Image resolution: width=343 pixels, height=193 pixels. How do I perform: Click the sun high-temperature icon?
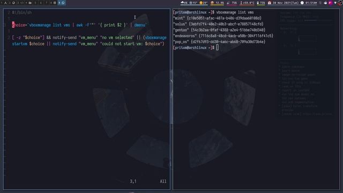201,3
